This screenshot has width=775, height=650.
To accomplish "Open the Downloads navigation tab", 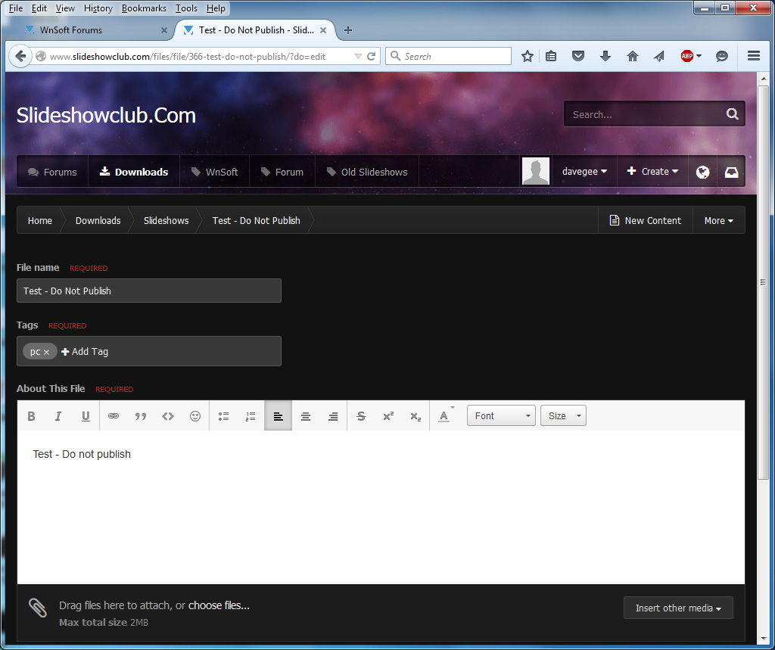I will coord(134,172).
